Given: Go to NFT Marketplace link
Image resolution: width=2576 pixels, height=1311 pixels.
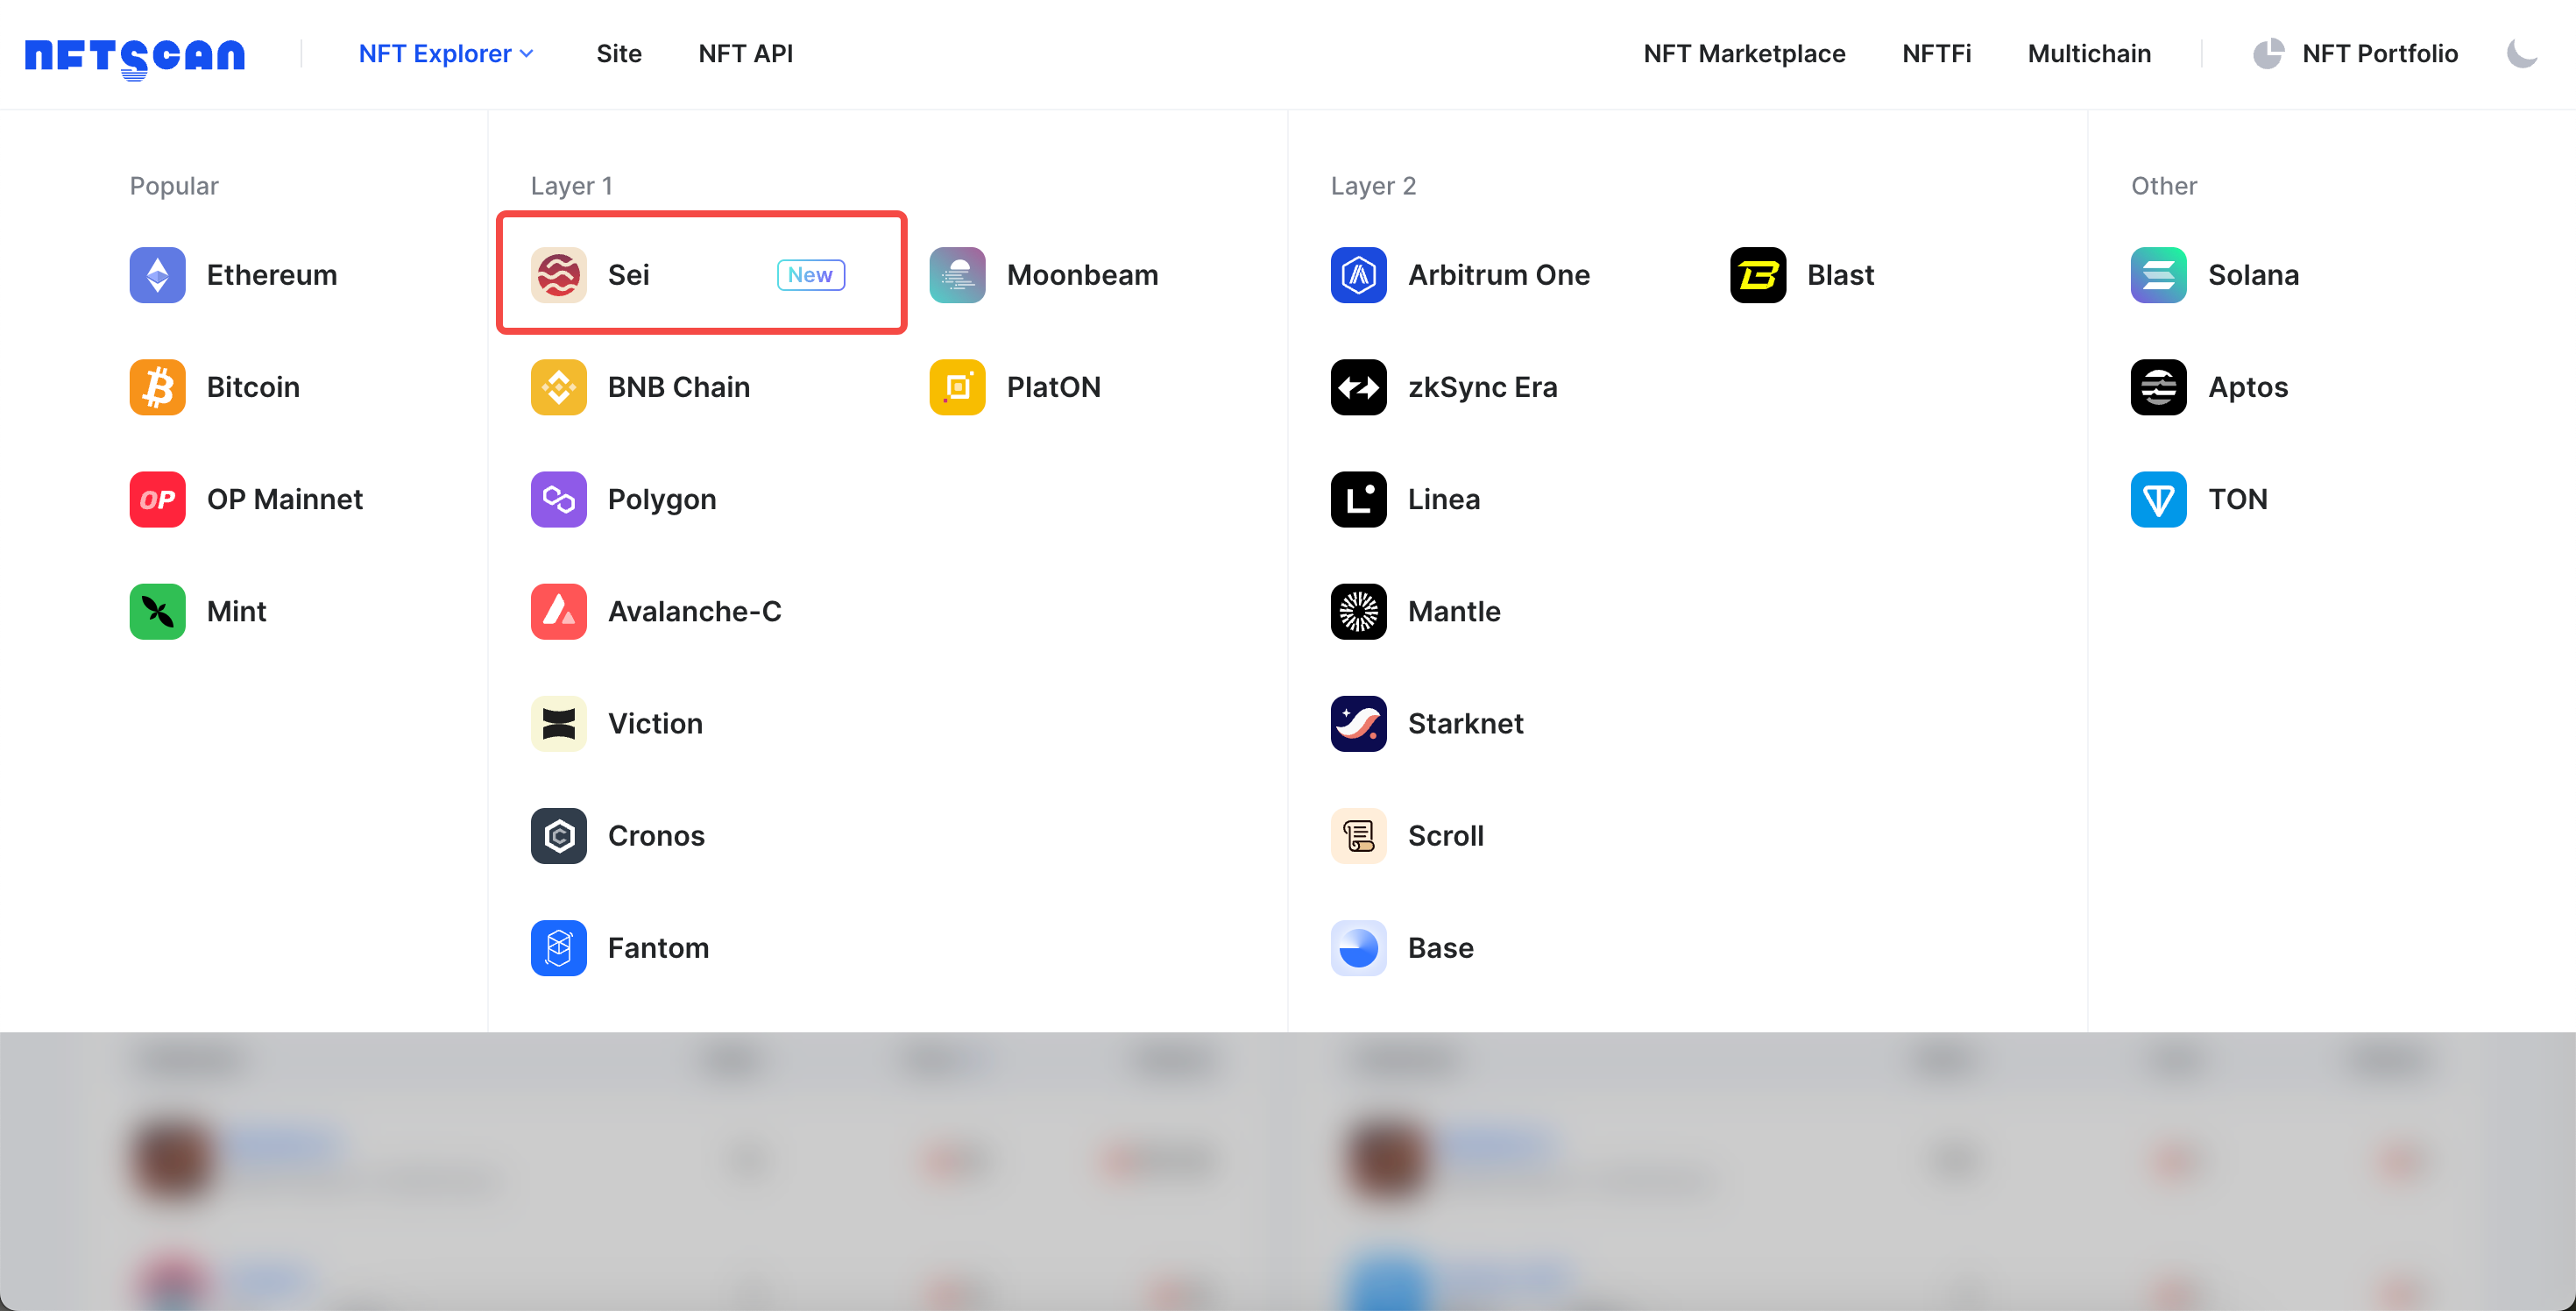Looking at the screenshot, I should click(x=1744, y=53).
